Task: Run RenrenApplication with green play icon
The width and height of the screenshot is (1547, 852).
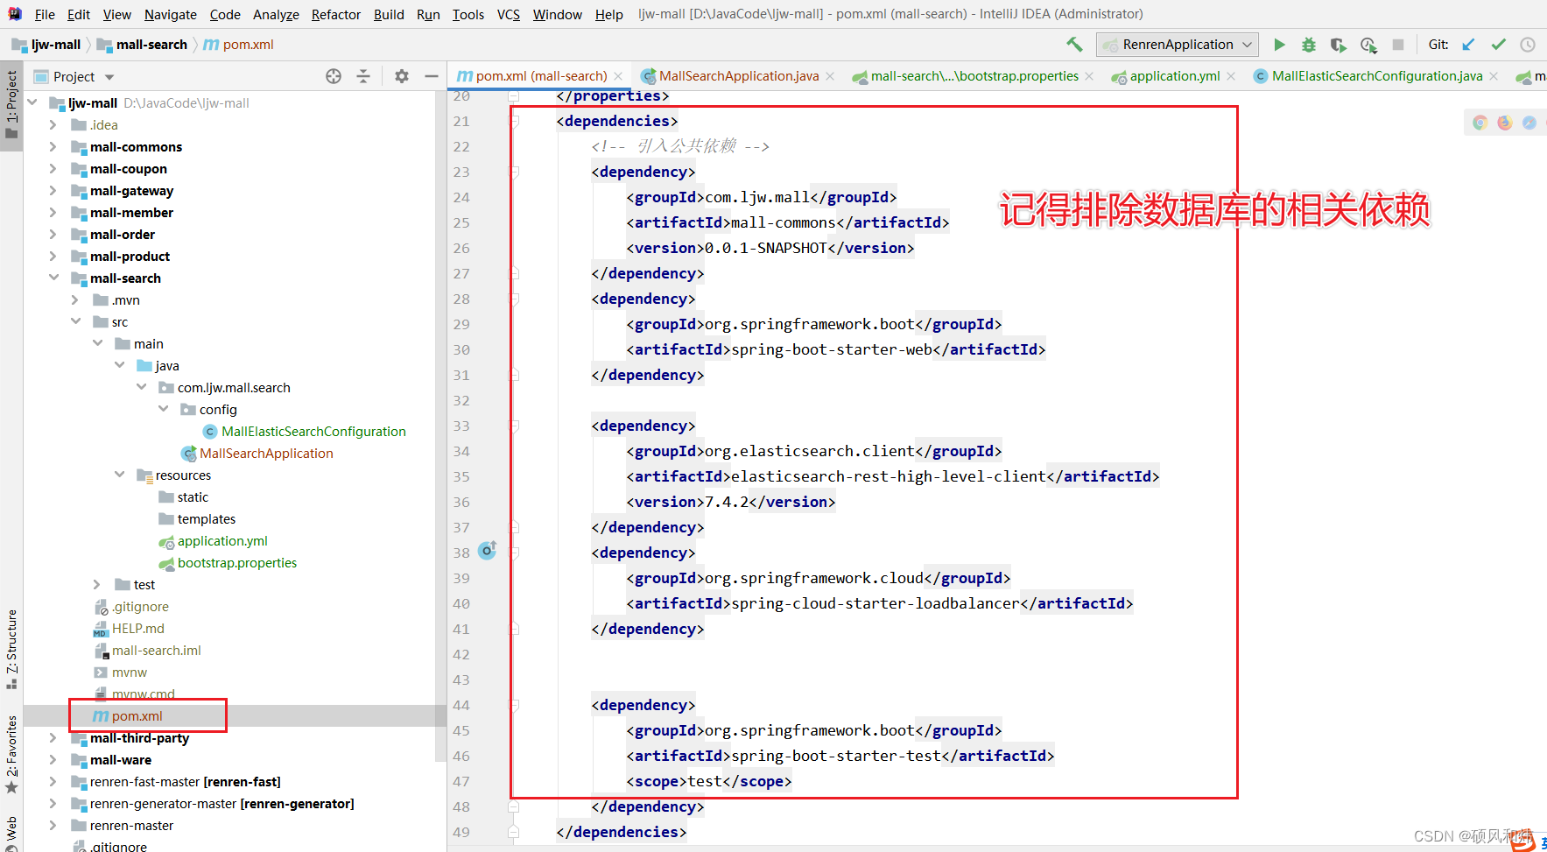Action: 1279,45
